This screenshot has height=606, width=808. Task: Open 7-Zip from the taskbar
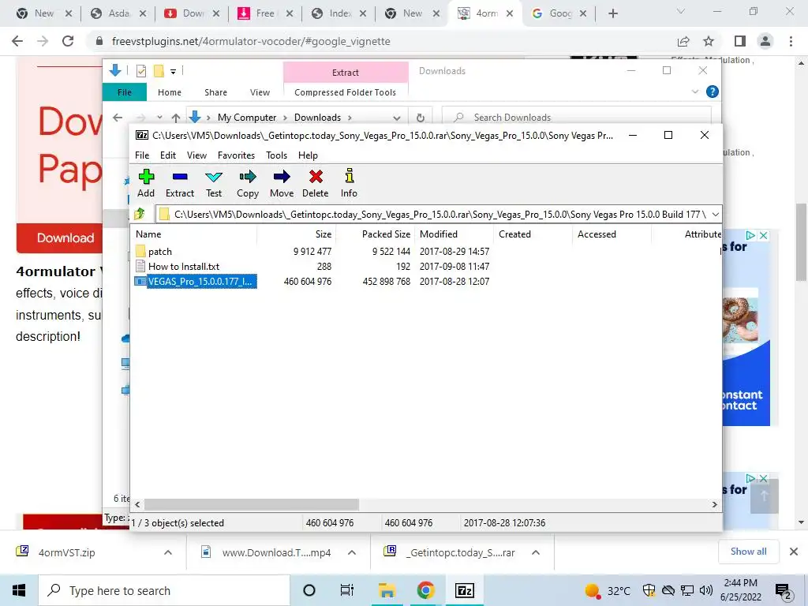(464, 590)
